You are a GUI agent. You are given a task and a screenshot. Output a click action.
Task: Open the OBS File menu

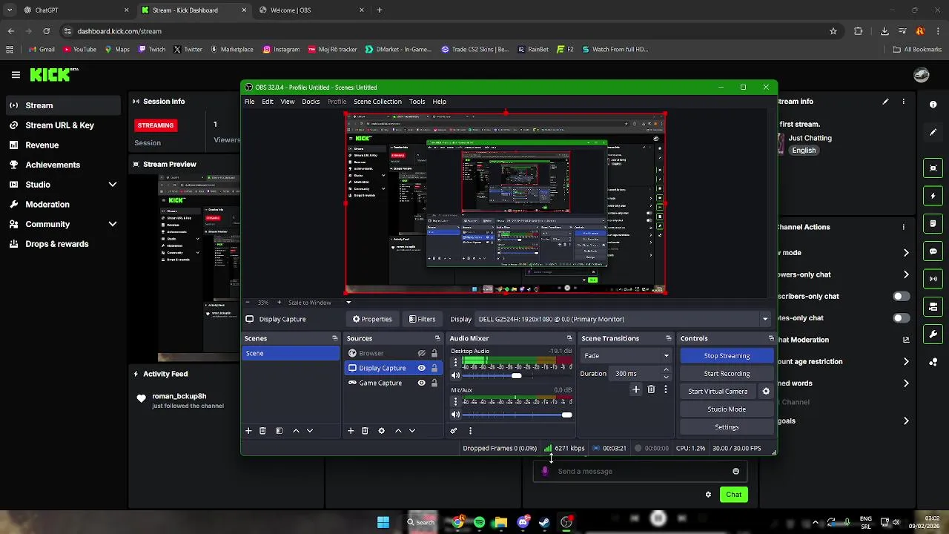(x=250, y=102)
